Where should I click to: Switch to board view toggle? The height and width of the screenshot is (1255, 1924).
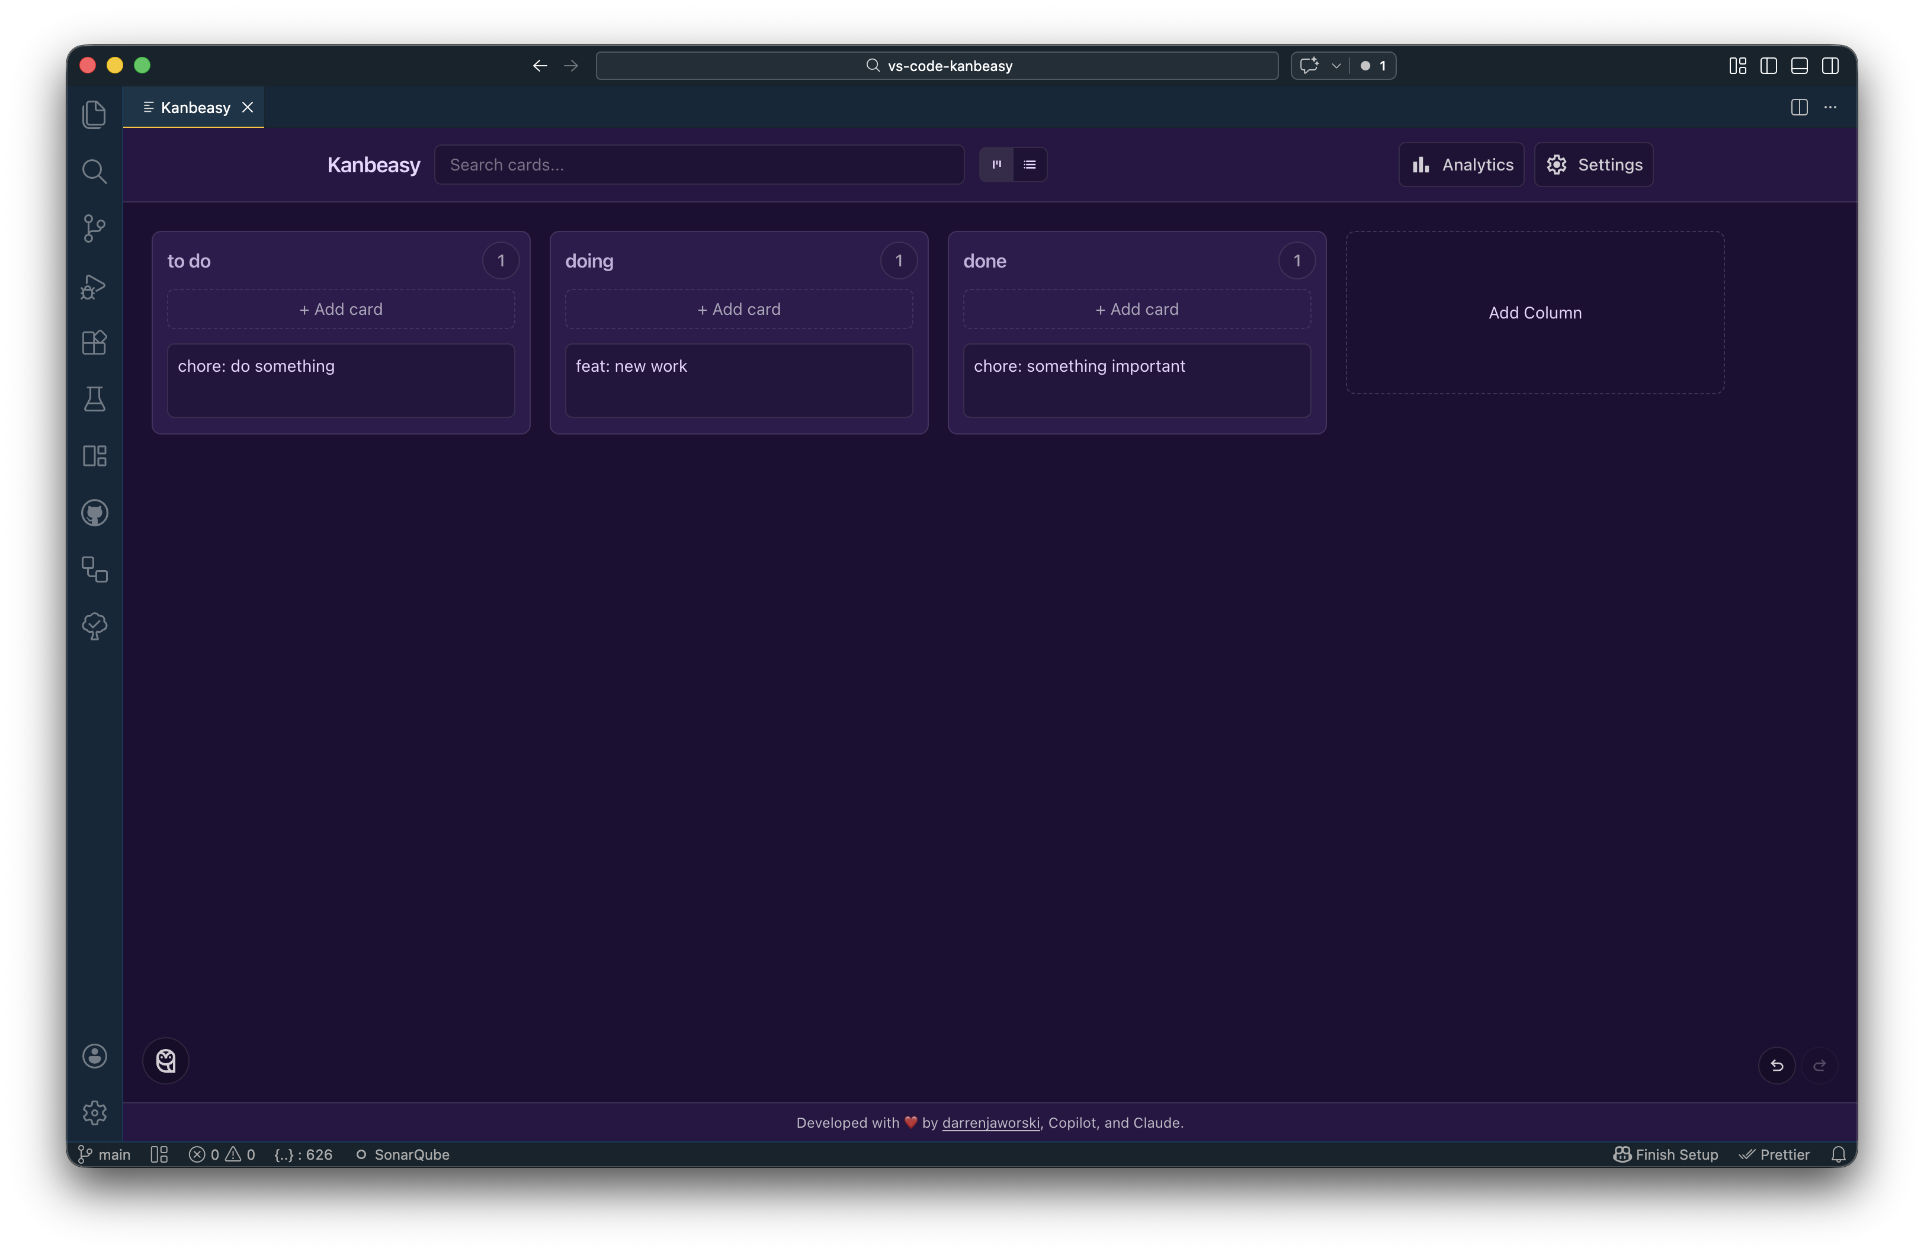coord(996,165)
